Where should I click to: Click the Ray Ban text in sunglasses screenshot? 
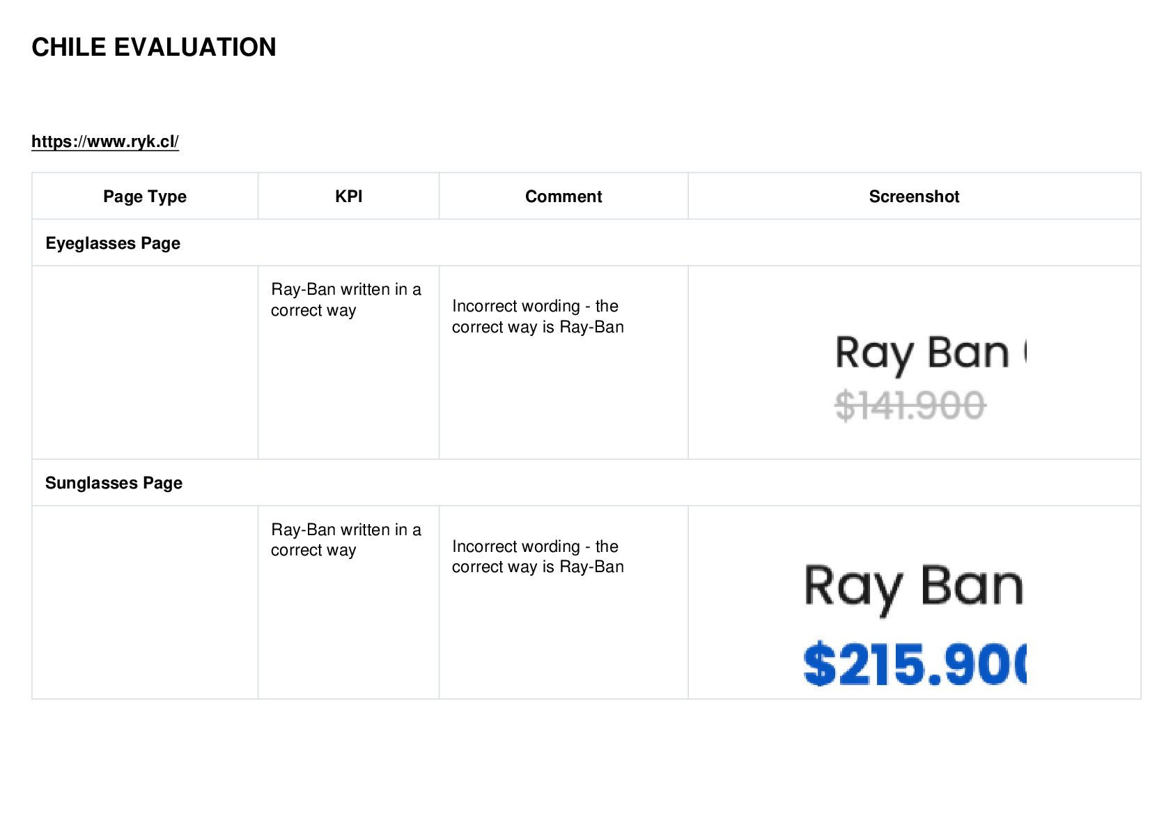click(x=914, y=589)
